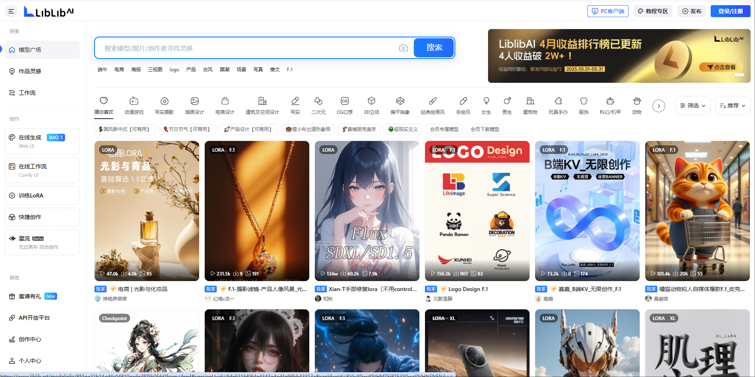Screen dimensions: 755x377
Task: Expand the 推荐 sort dropdown
Action: (733, 105)
